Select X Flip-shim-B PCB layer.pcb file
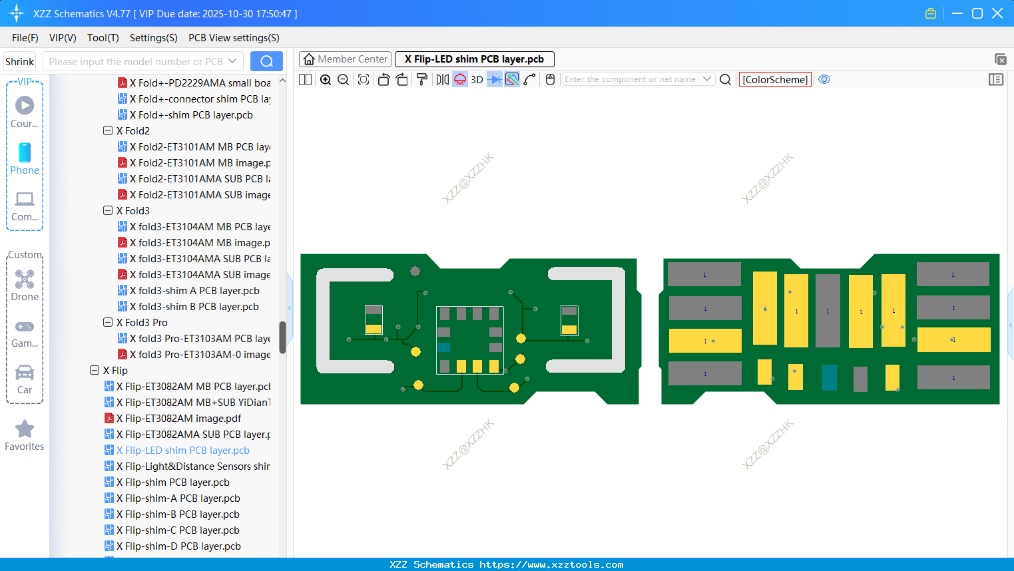This screenshot has width=1014, height=571. coord(178,514)
